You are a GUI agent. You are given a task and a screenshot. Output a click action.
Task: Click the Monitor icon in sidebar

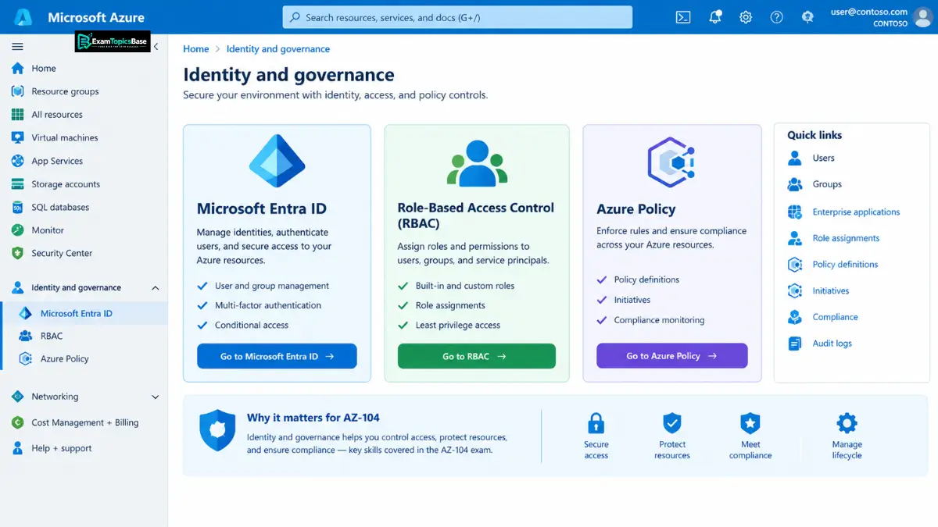pos(17,230)
